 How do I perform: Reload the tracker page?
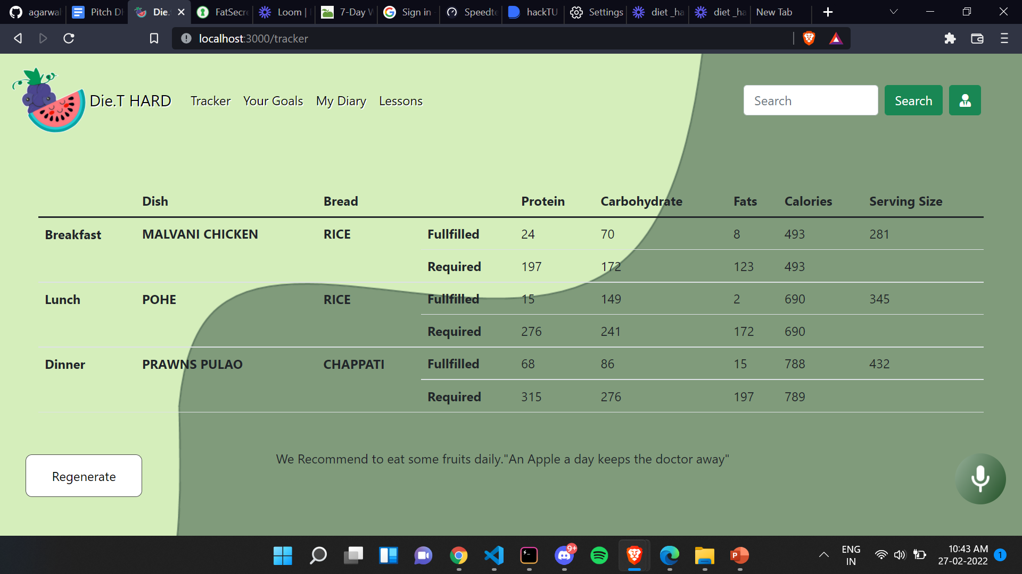pyautogui.click(x=69, y=38)
